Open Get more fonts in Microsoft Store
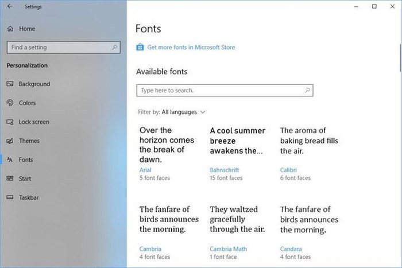 (x=191, y=48)
